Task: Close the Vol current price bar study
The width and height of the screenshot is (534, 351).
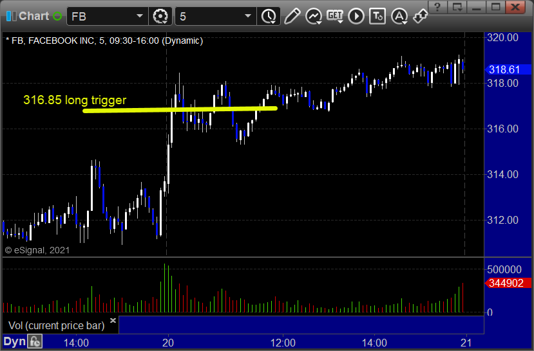Action: 113,320
